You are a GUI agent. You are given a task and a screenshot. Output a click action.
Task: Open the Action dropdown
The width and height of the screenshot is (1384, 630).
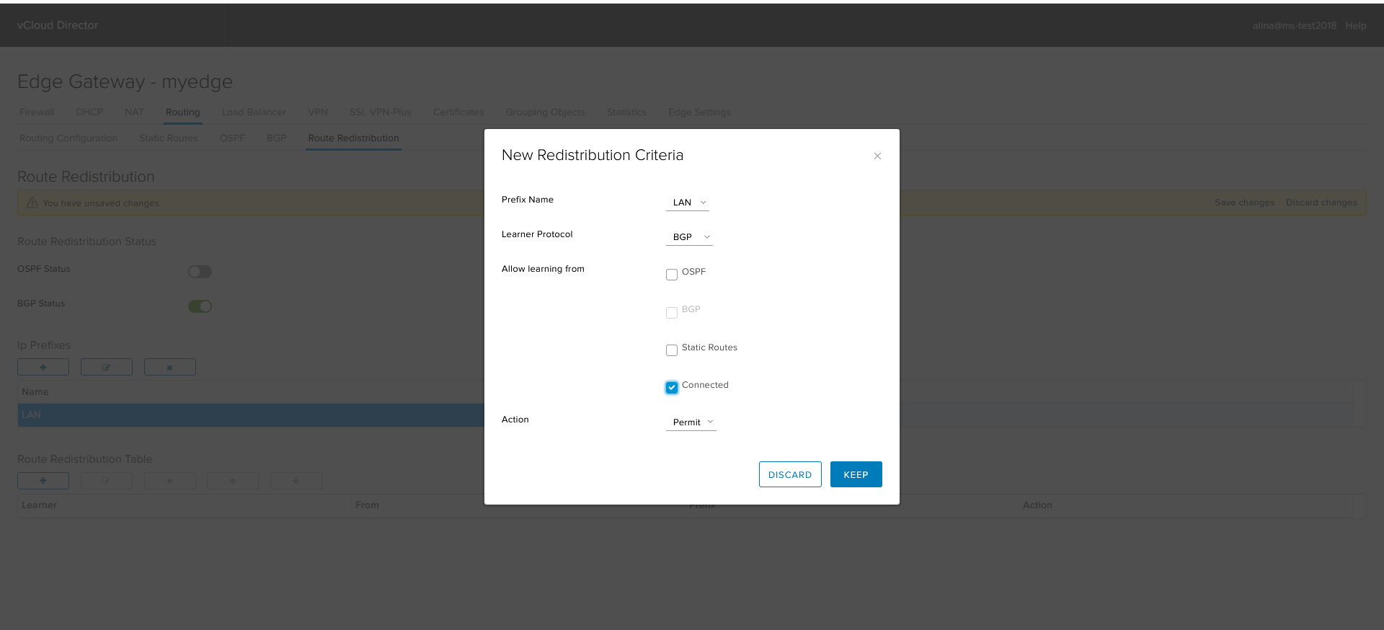[x=691, y=422]
